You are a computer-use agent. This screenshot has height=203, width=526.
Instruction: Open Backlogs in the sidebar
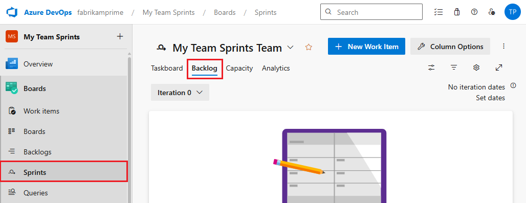(x=64, y=152)
